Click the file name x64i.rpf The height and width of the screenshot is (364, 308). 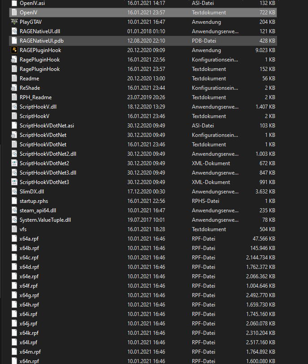28,314
